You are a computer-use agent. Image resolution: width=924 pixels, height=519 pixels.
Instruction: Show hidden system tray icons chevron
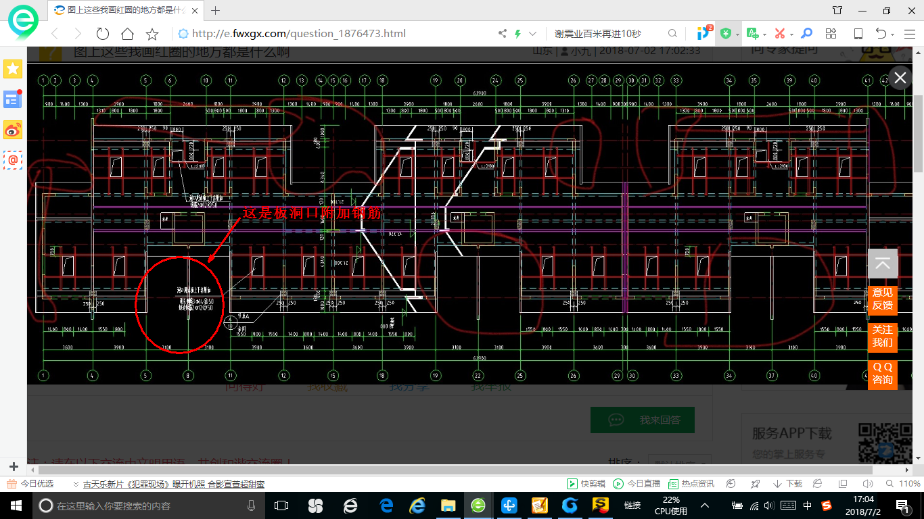click(705, 505)
